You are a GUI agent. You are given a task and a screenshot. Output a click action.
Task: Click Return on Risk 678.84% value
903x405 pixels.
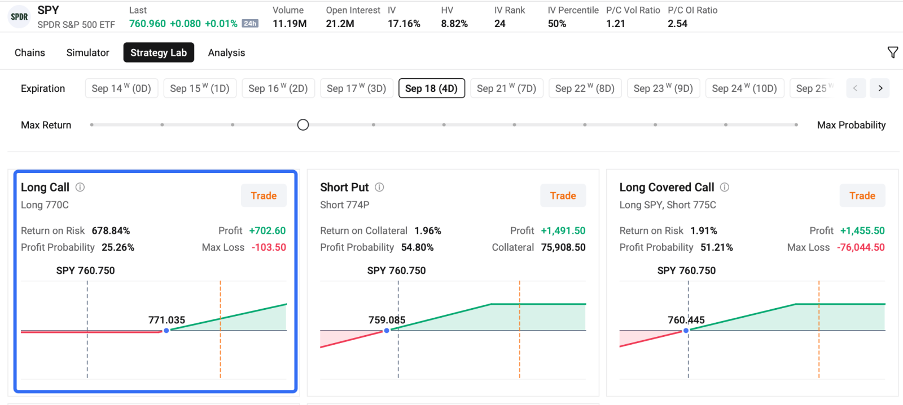point(111,230)
